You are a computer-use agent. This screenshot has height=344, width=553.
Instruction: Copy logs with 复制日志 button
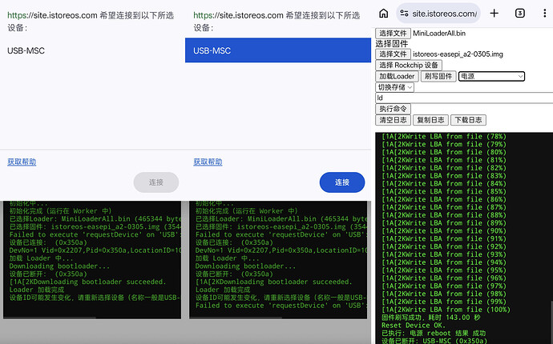coord(430,120)
